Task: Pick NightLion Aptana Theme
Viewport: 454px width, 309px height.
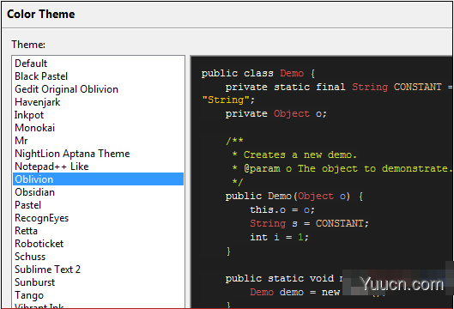Action: tap(98, 154)
